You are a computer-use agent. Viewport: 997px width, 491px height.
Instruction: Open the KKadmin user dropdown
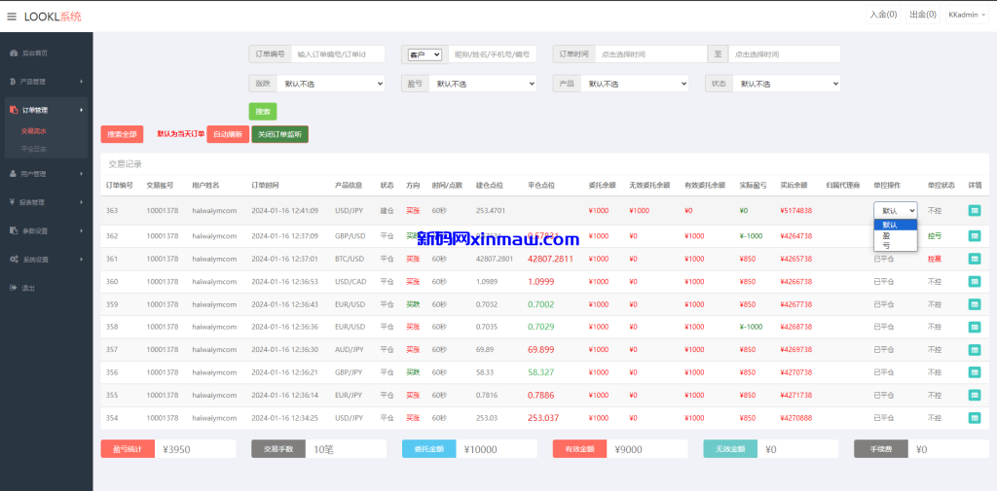coord(967,15)
